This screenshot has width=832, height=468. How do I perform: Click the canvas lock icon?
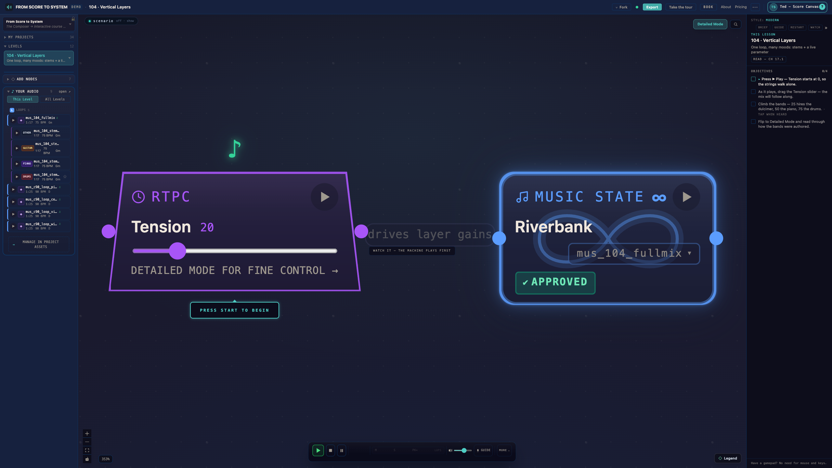pos(87,459)
